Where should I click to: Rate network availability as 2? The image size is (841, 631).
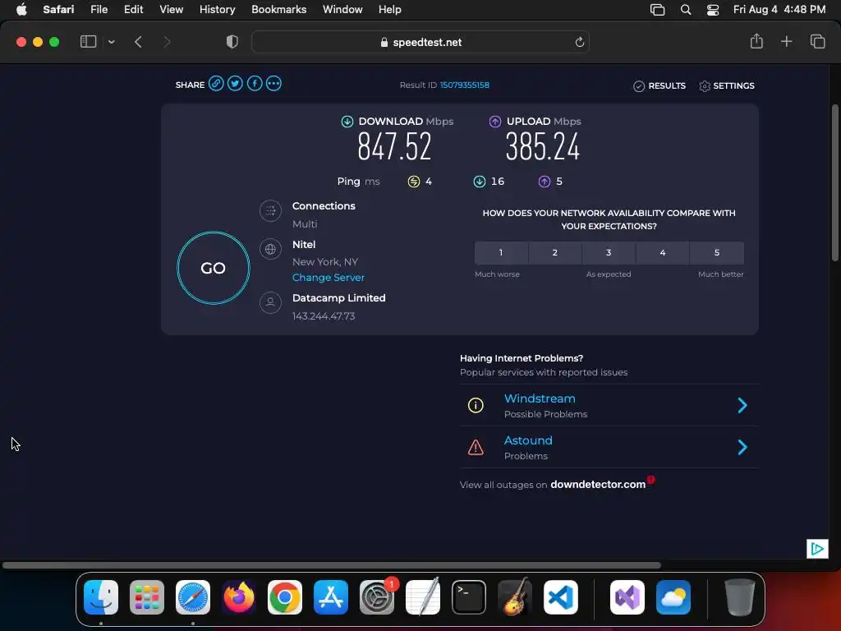pyautogui.click(x=555, y=253)
